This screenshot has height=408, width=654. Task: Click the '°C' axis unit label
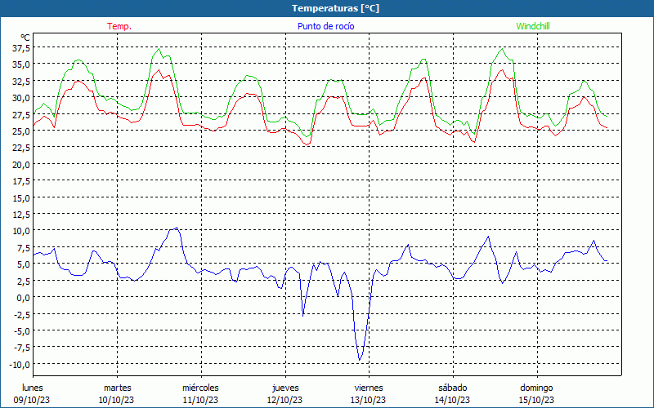(x=25, y=38)
